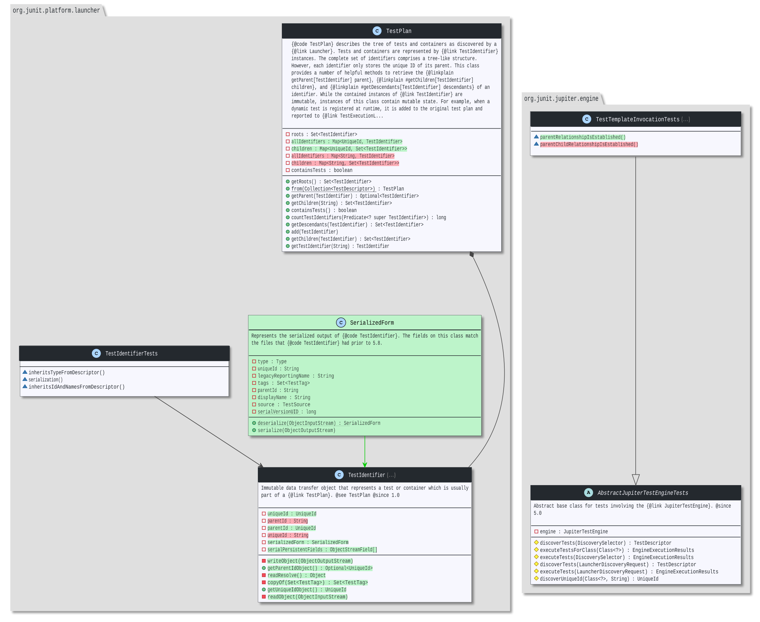Click the AbstractJupiterTestEngineTests abstract A icon
The width and height of the screenshot is (760, 622).
tap(588, 493)
